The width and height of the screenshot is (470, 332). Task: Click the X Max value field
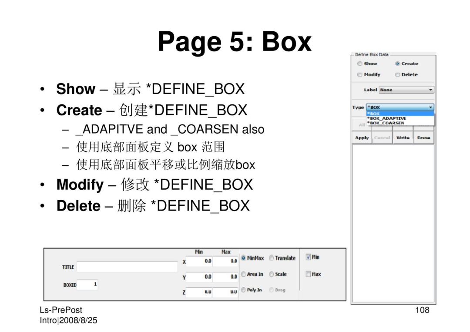(x=225, y=261)
